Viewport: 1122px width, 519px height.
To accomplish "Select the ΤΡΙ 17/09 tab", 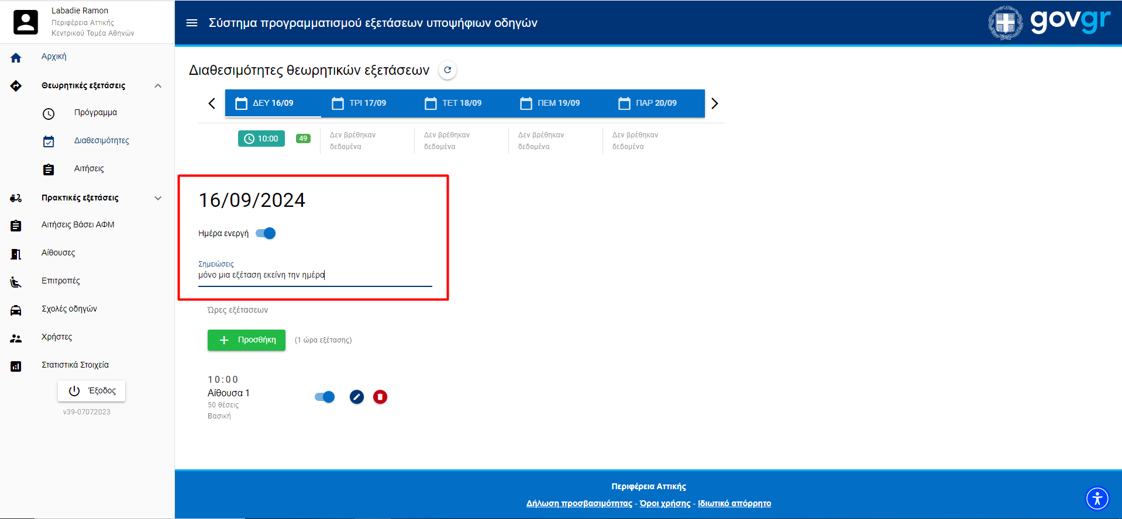I will [x=359, y=103].
